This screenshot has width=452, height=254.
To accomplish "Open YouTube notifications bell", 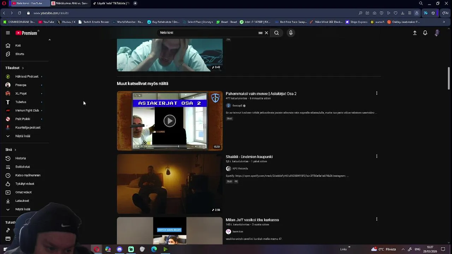I will click(x=425, y=33).
